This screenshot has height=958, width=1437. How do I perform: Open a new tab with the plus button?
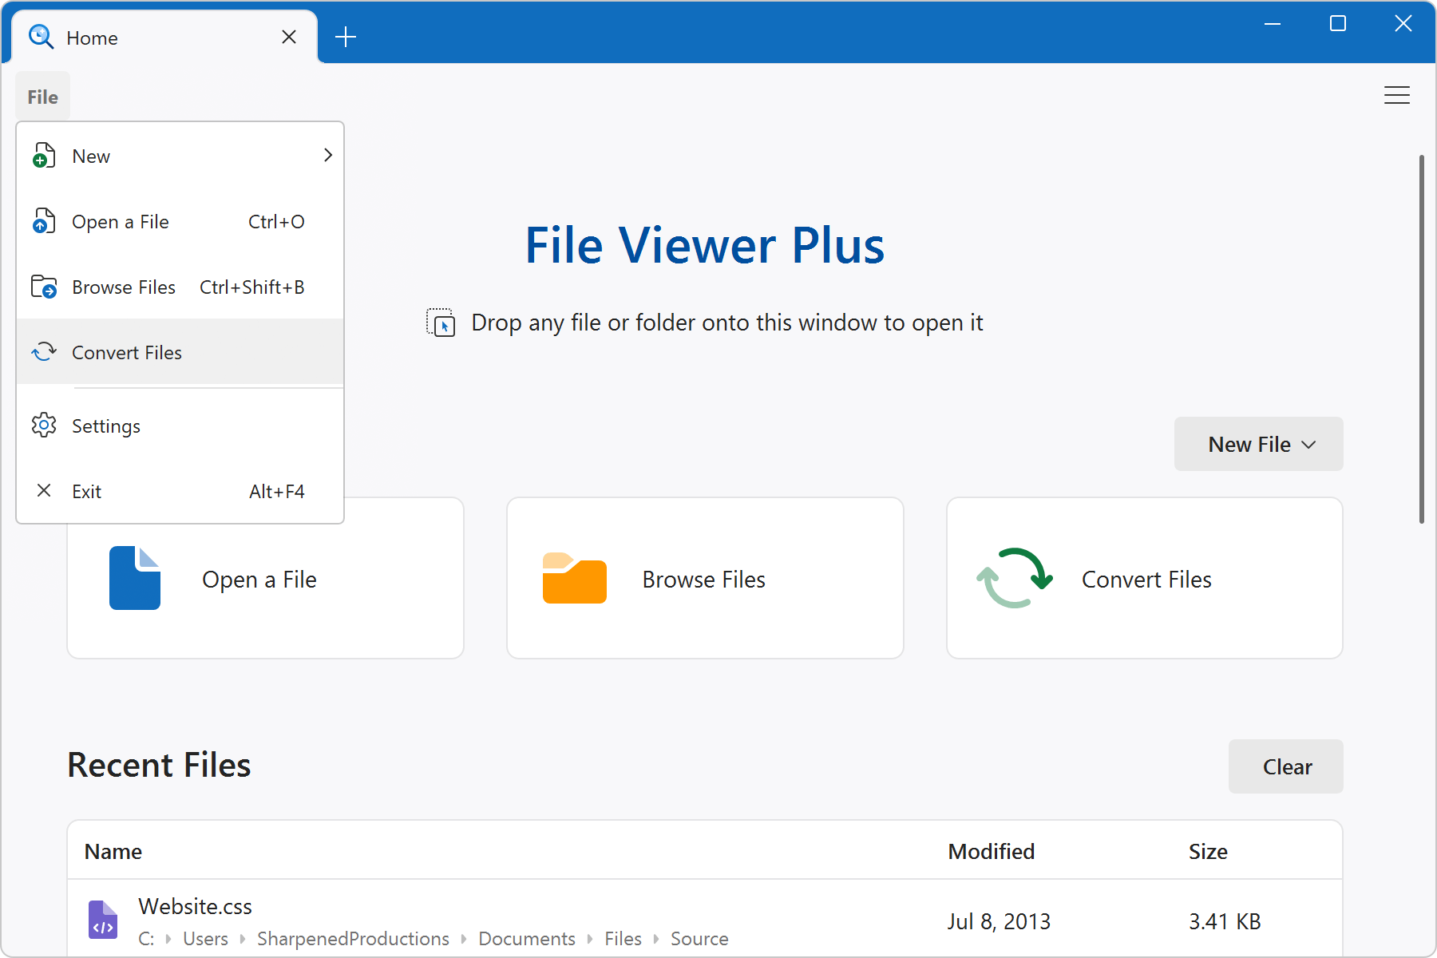(x=346, y=36)
